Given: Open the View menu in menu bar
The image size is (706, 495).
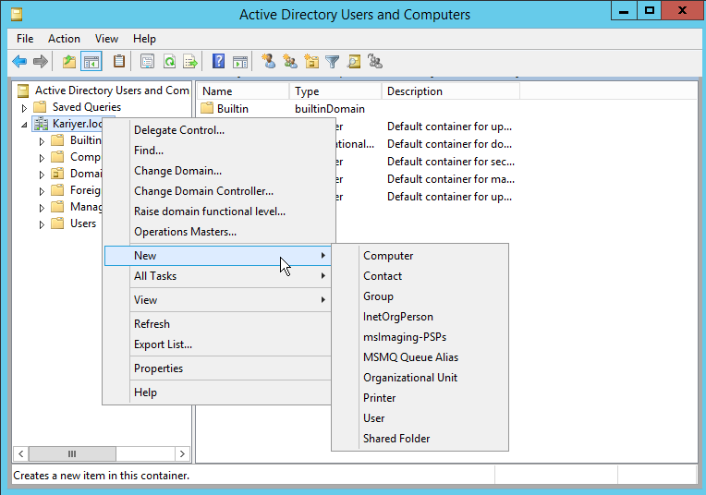Looking at the screenshot, I should click(x=106, y=39).
